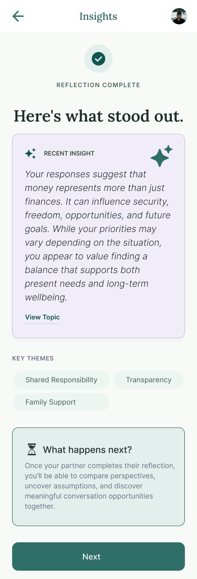Click the Reflection Complete caption
Viewport: 197px width, 579px height.
click(x=98, y=85)
